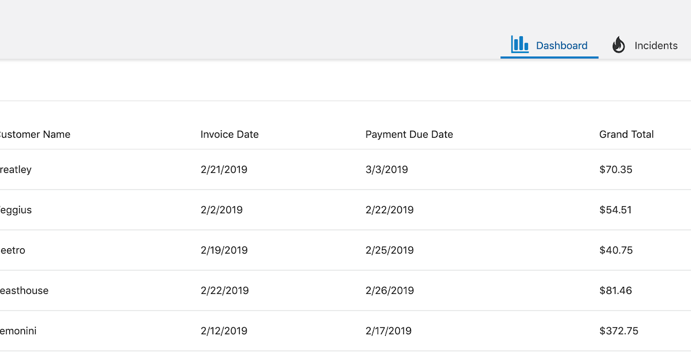The image size is (691, 363).
Task: Click the 2/26/2019 payment due date
Action: pos(389,290)
